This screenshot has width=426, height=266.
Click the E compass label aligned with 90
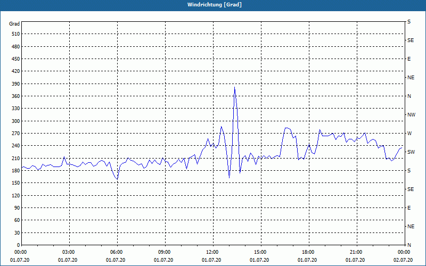409,208
